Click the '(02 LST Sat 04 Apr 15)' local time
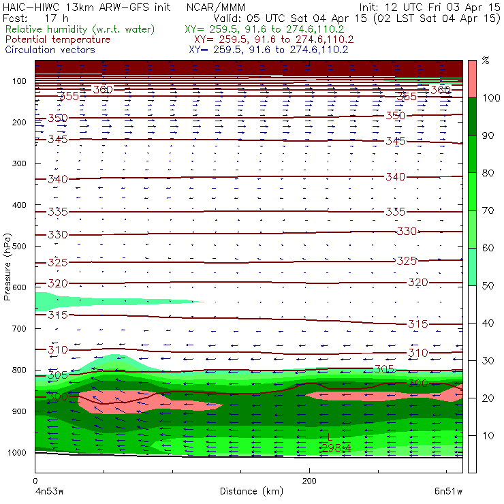The width and height of the screenshot is (504, 504). point(437,18)
